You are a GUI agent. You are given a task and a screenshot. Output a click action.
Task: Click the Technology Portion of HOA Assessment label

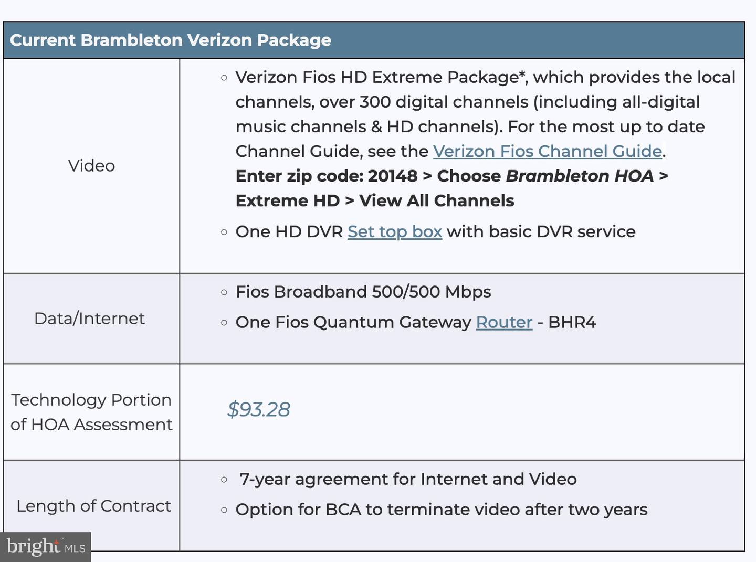91,412
